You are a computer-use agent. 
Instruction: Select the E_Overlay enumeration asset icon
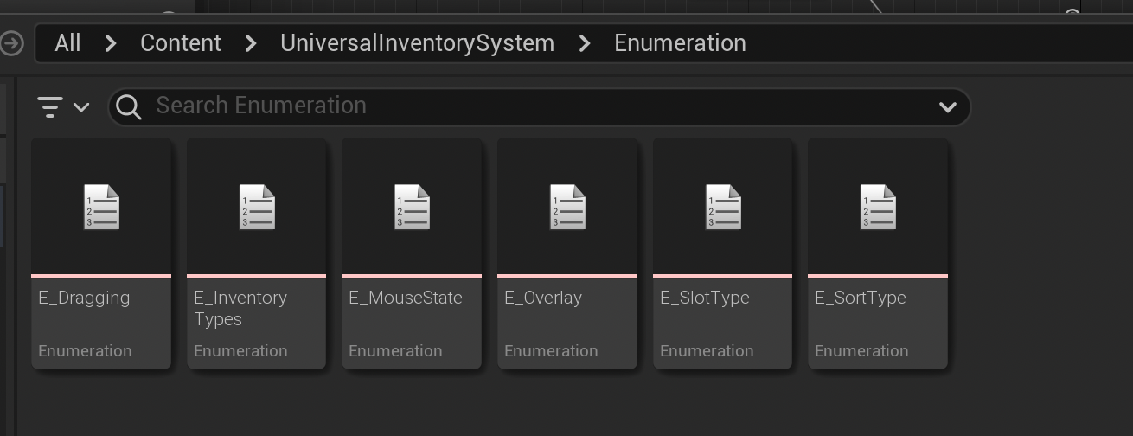click(x=567, y=208)
